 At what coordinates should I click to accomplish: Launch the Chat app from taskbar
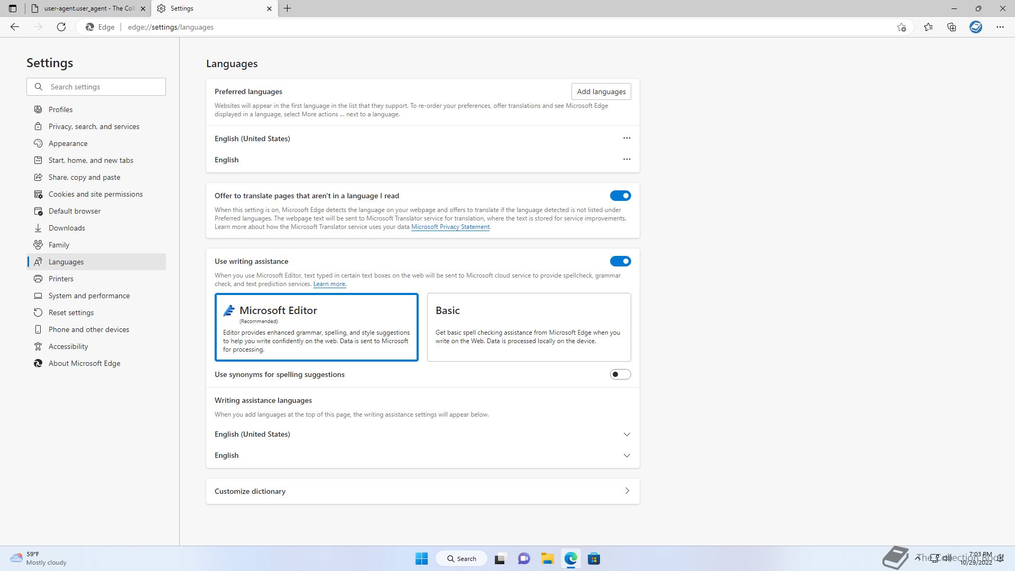click(524, 558)
